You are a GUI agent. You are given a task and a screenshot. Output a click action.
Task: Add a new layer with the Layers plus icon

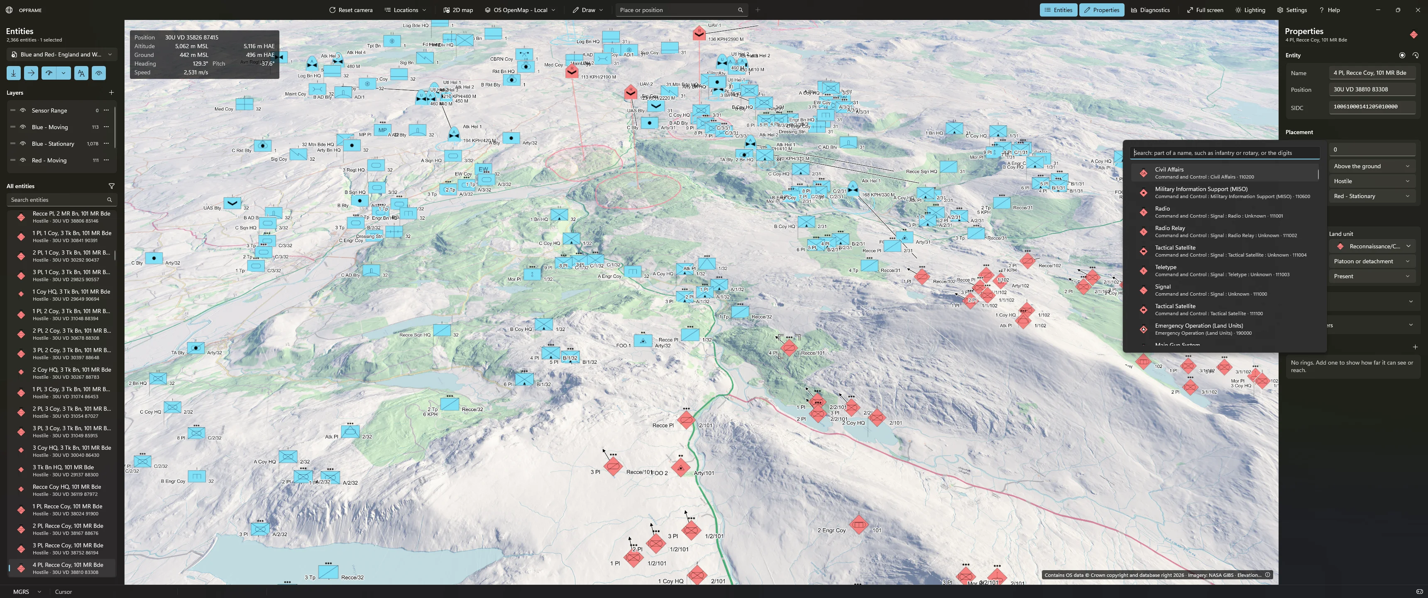pyautogui.click(x=111, y=93)
